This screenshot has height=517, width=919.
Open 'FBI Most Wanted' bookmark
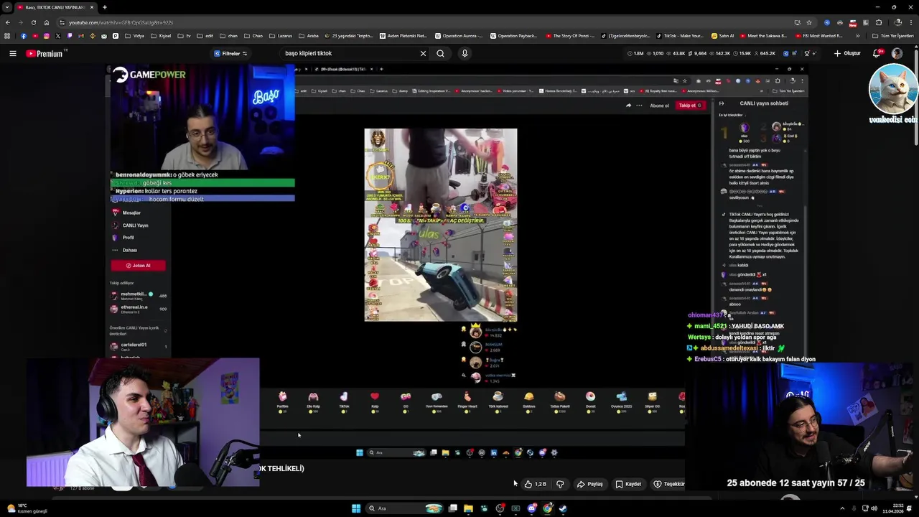click(820, 36)
